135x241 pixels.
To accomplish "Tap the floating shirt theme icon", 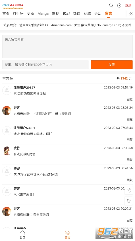I will pos(128,200).
